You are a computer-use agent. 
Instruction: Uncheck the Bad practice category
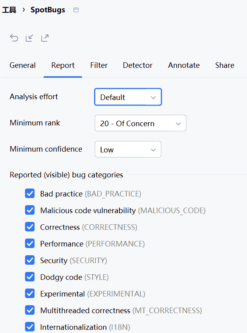(x=30, y=194)
